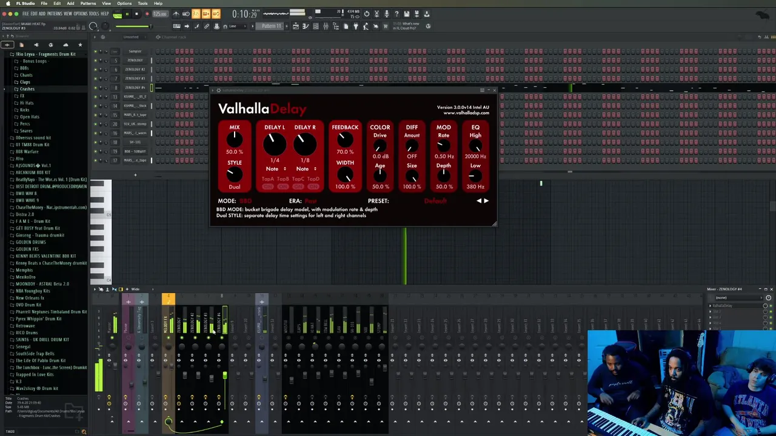Toggle the metronome icon

(x=176, y=14)
